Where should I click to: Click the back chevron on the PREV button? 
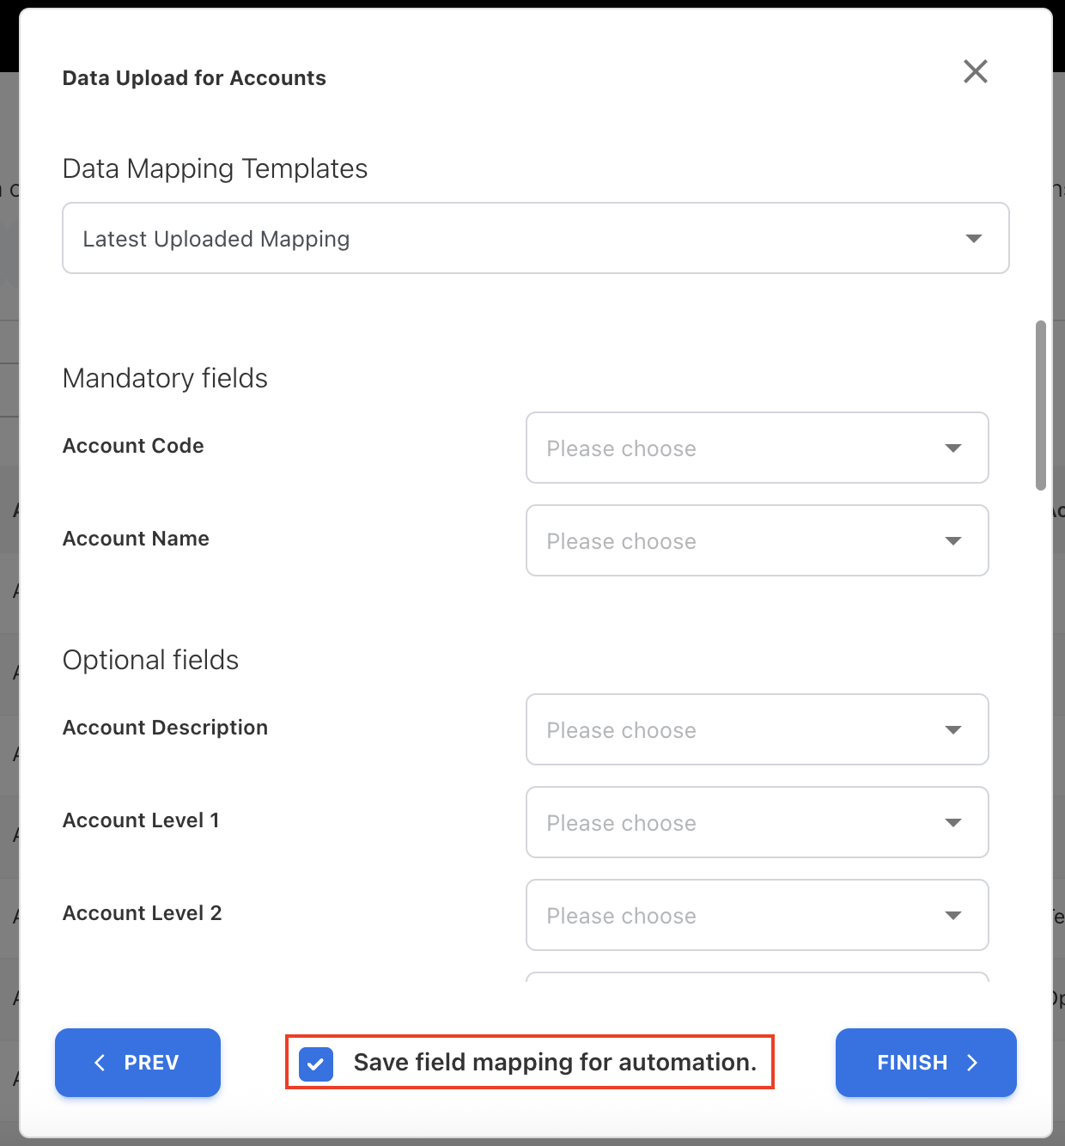pyautogui.click(x=100, y=1063)
